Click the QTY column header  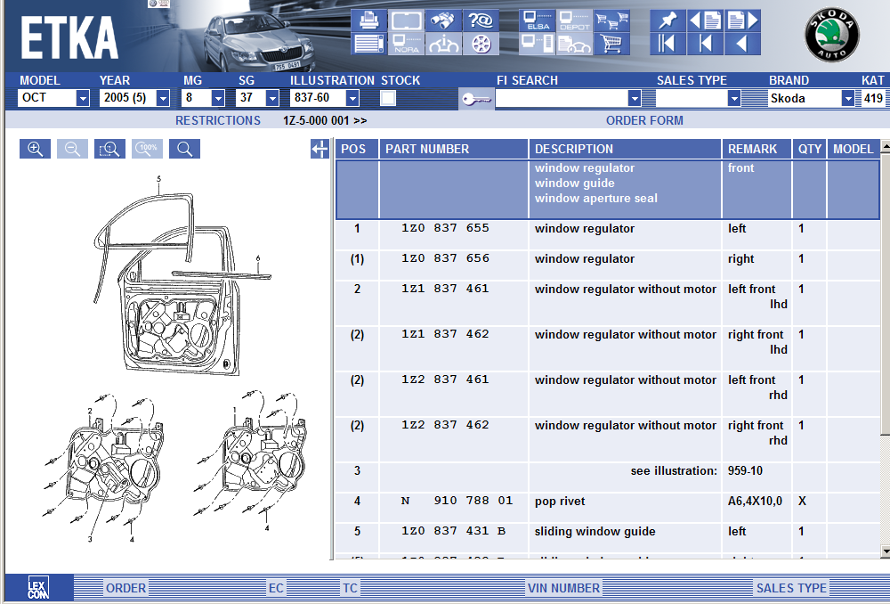tap(809, 149)
